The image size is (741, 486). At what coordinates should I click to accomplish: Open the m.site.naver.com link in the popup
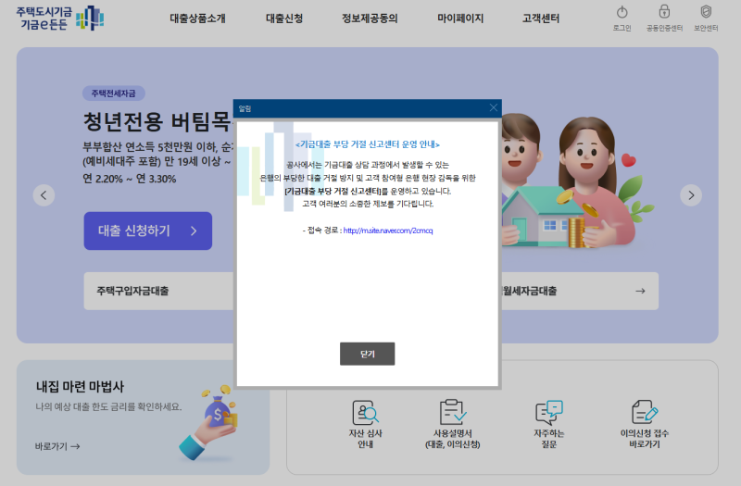pyautogui.click(x=388, y=231)
